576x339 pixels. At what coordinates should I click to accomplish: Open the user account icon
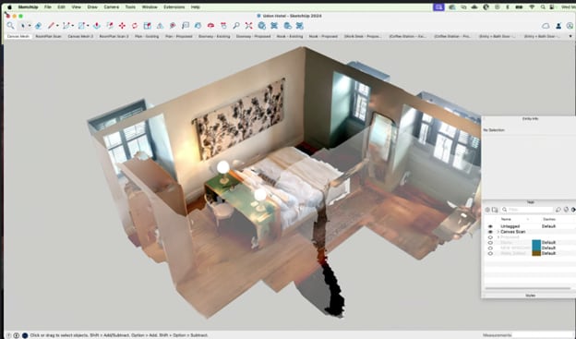(558, 26)
